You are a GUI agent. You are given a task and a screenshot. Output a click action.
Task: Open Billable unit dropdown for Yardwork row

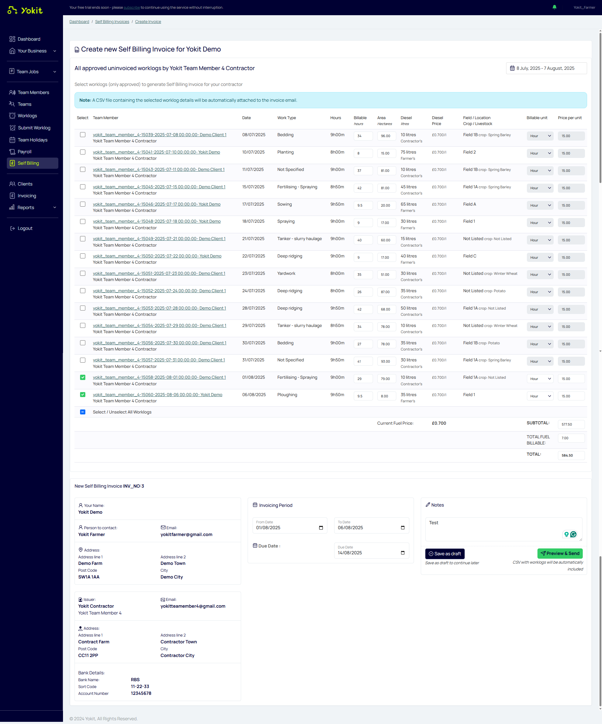click(540, 275)
